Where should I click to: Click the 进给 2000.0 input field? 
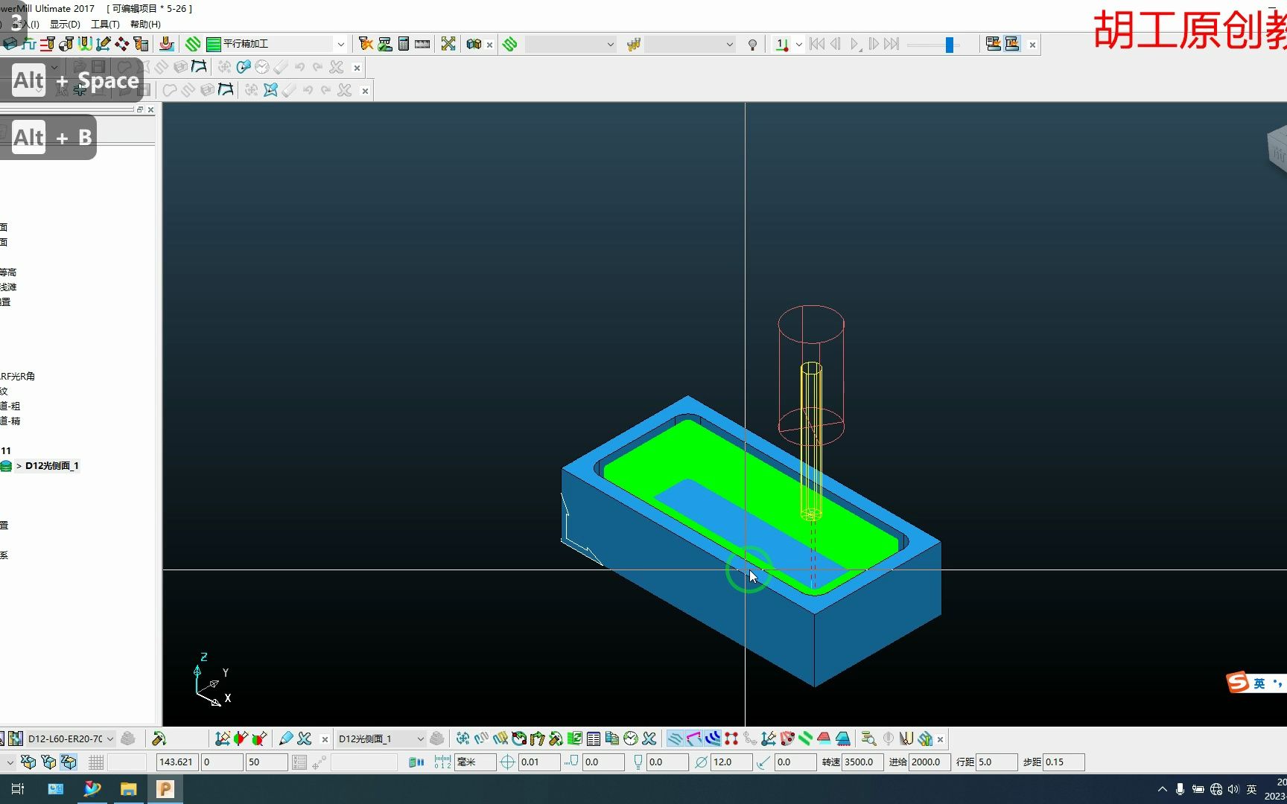[x=929, y=762]
